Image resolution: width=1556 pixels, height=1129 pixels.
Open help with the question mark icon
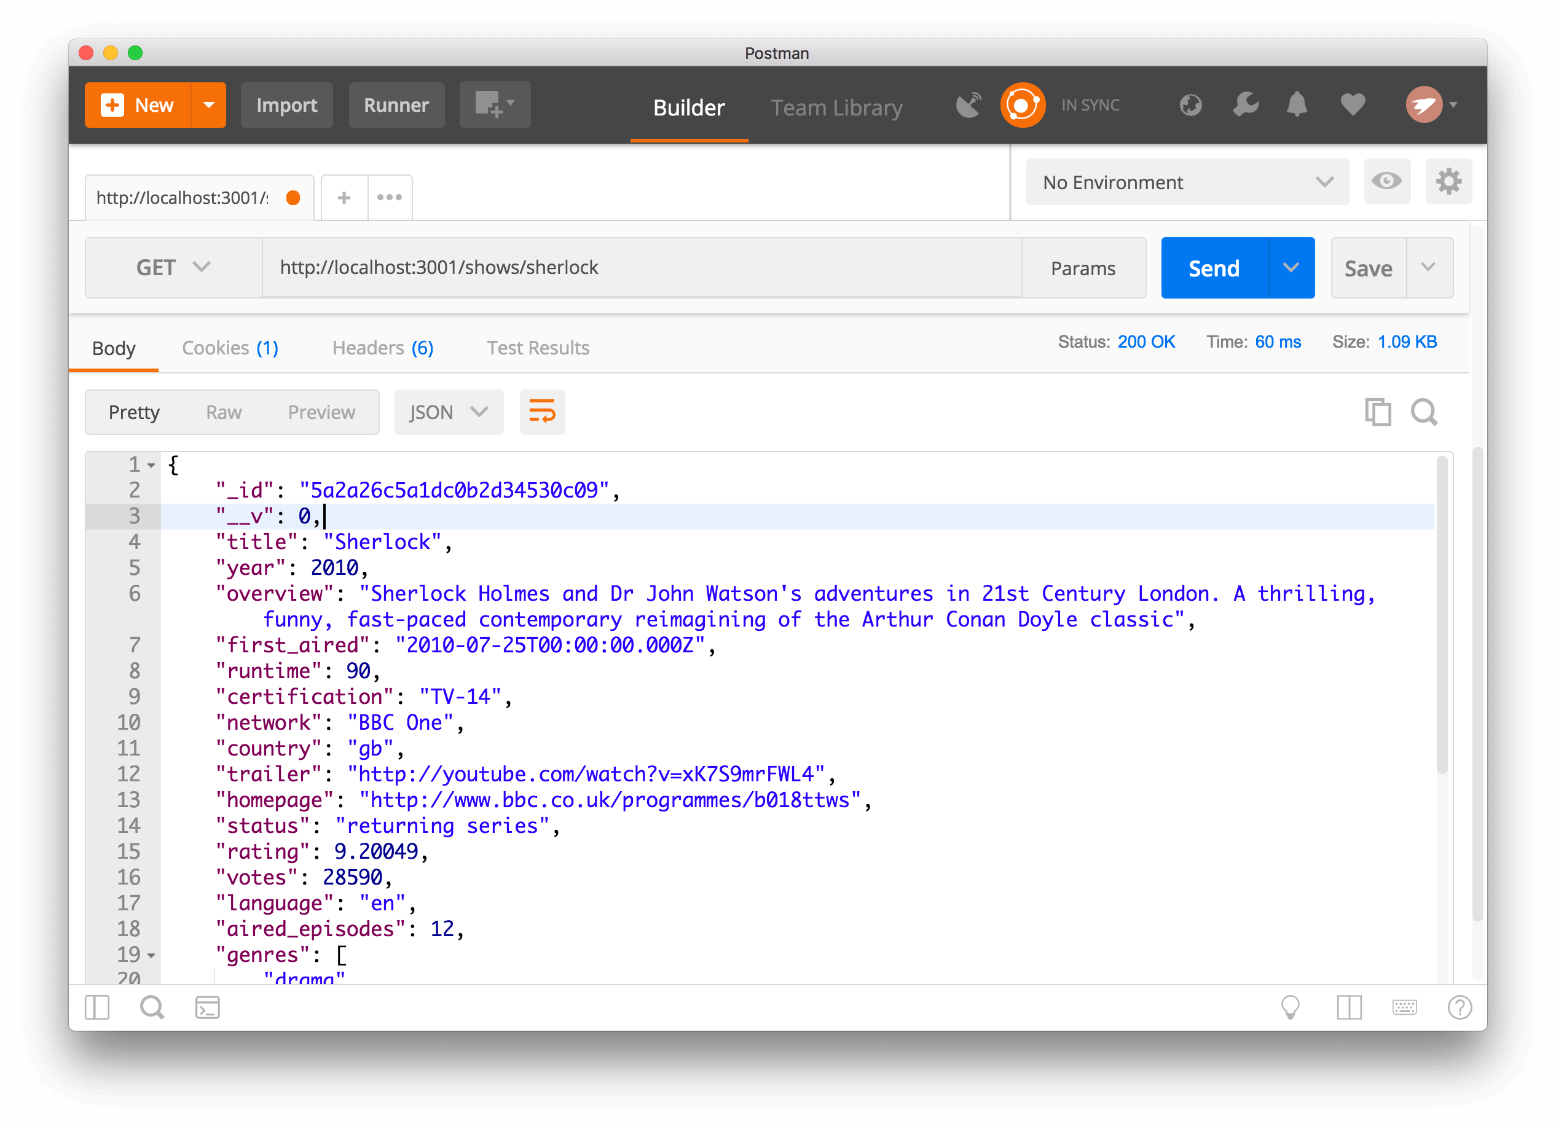1460,1007
